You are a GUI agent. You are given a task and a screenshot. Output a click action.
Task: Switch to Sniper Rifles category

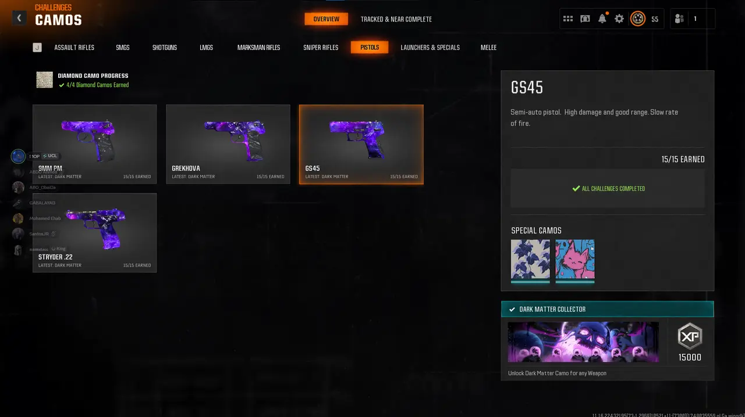coord(321,48)
